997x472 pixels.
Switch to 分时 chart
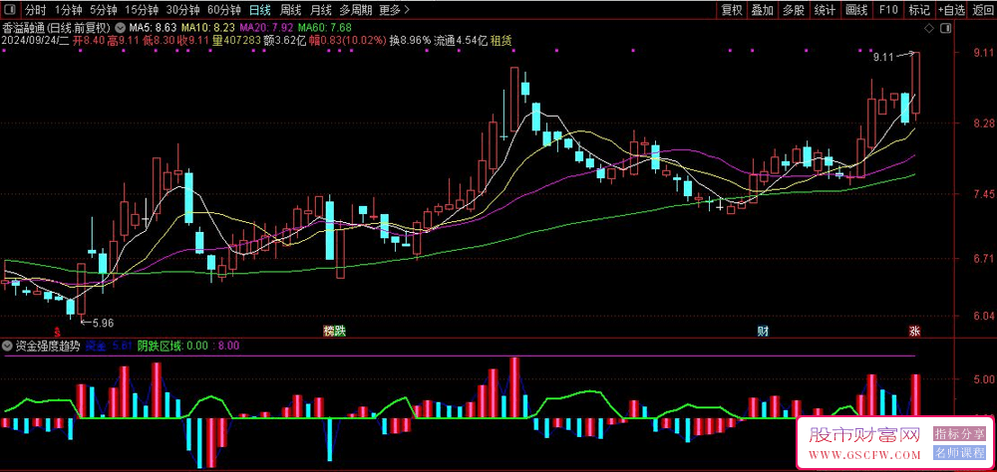click(x=36, y=10)
